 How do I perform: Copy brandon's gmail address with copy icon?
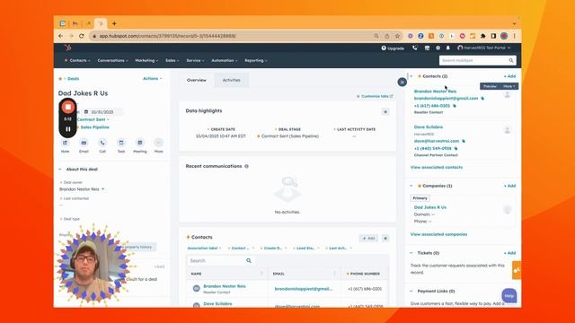[482, 99]
